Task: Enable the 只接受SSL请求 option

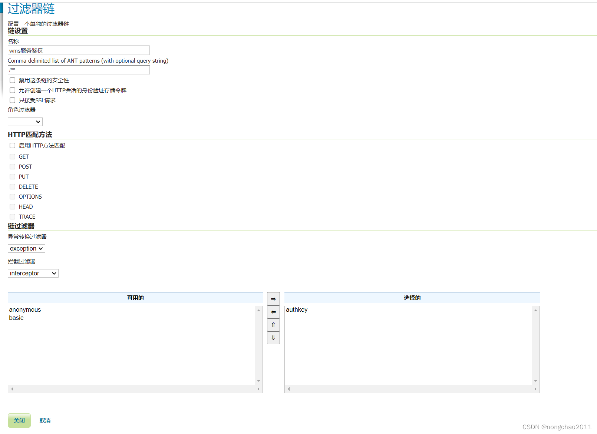Action: pyautogui.click(x=12, y=100)
